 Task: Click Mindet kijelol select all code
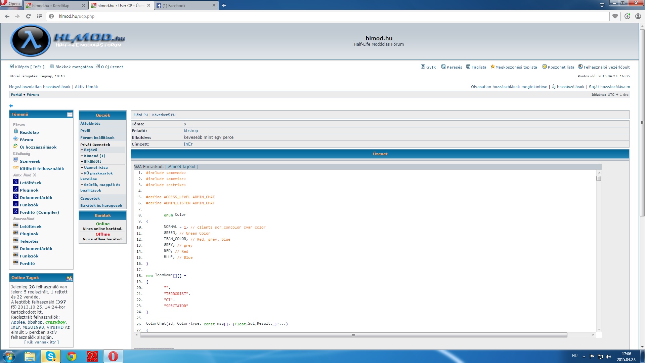pyautogui.click(x=182, y=166)
